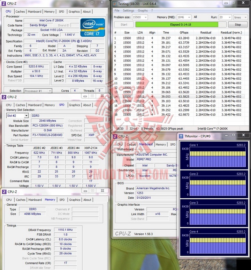This screenshot has width=251, height=270.
Task: Click the Time column header in LinX
Action: [x=166, y=33]
